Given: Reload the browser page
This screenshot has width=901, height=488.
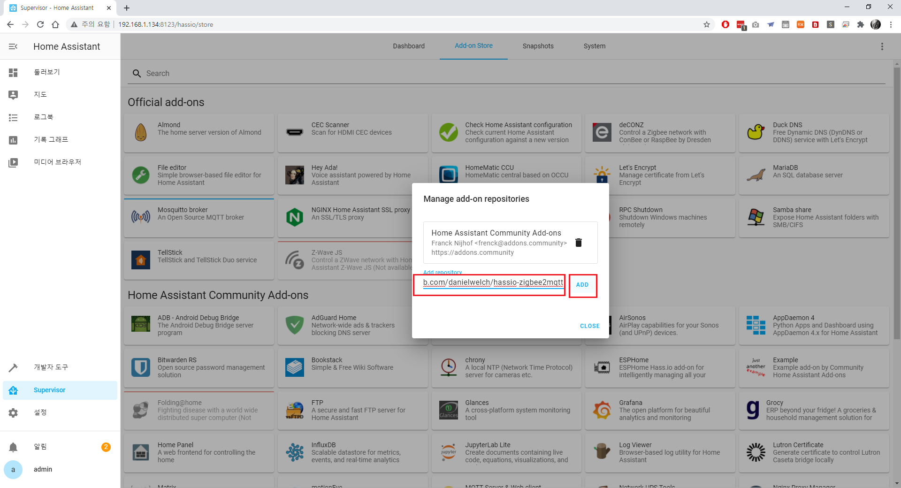Looking at the screenshot, I should [40, 24].
